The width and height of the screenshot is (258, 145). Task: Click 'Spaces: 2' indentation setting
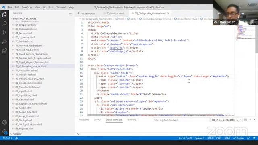click(x=200, y=138)
